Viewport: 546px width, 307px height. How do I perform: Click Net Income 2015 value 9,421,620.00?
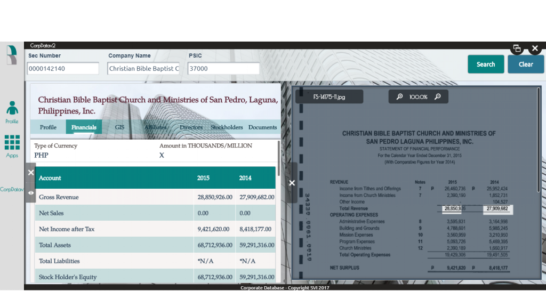(x=213, y=229)
